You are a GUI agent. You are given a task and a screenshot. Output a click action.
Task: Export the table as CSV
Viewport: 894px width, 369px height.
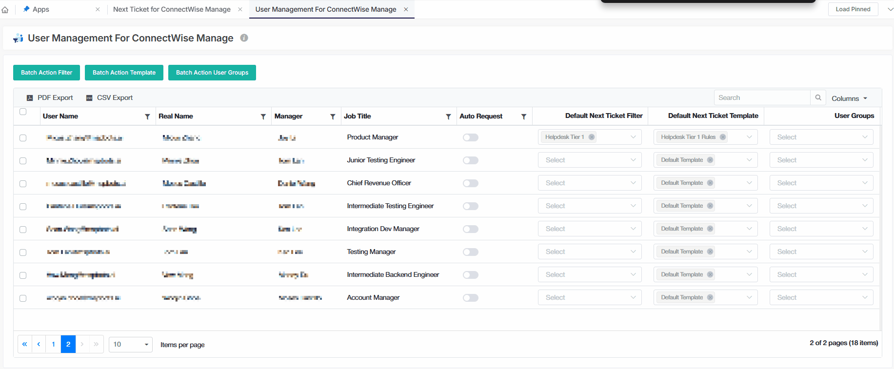click(109, 97)
